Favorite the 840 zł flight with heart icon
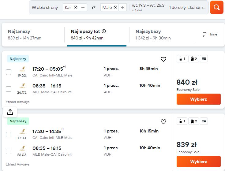225x171 pixels. point(163,59)
